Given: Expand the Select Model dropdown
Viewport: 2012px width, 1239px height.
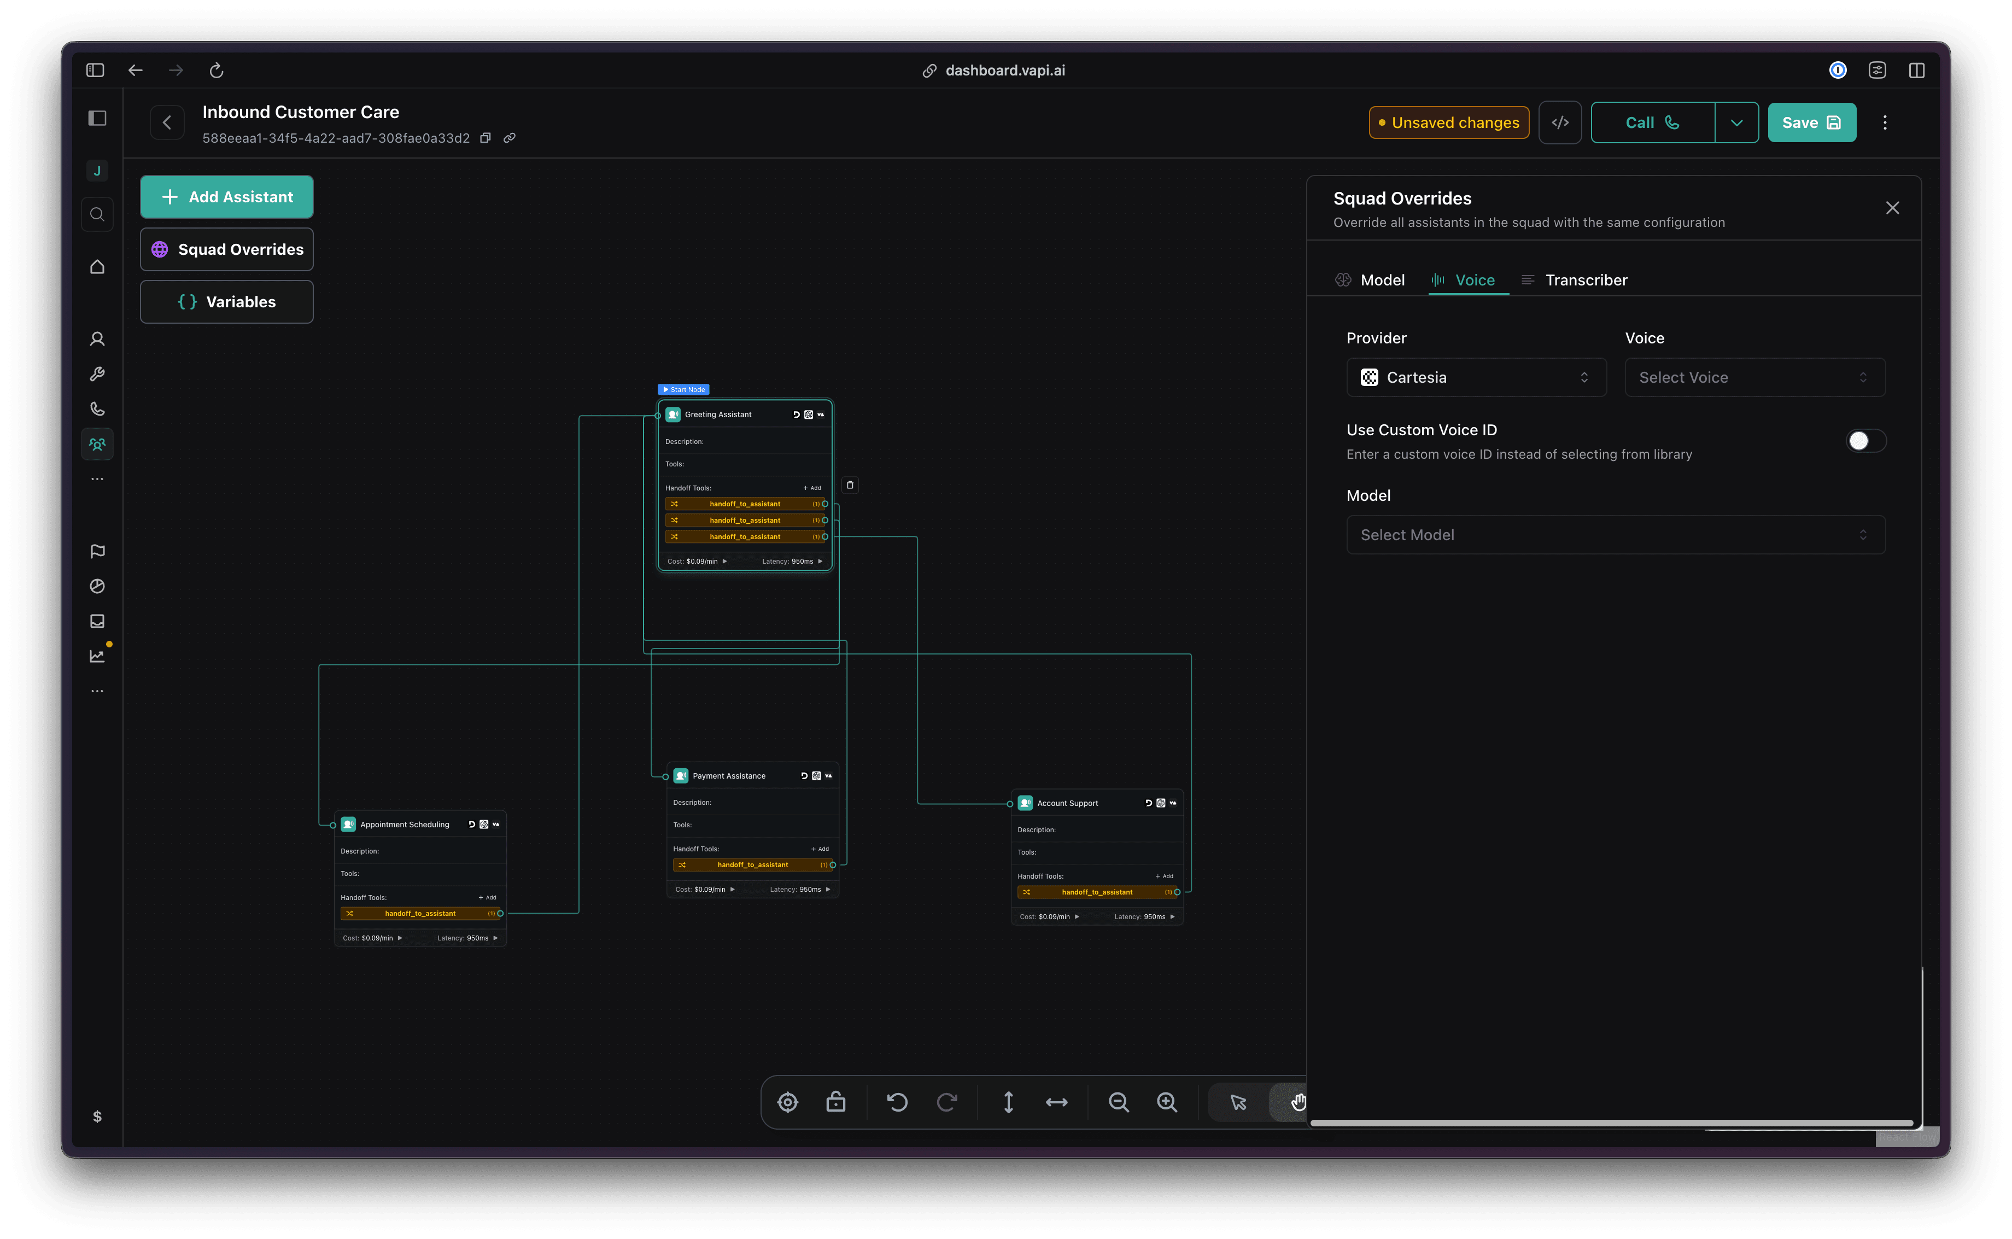Looking at the screenshot, I should click(1615, 535).
